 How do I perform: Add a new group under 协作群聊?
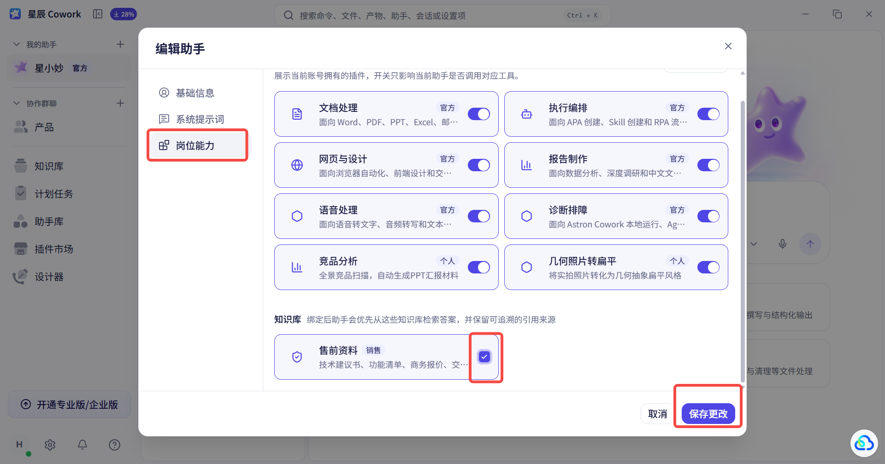pos(120,103)
